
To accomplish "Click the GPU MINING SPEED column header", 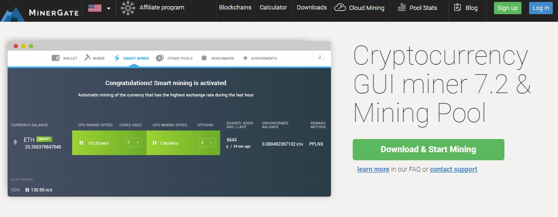I will pyautogui.click(x=170, y=125).
